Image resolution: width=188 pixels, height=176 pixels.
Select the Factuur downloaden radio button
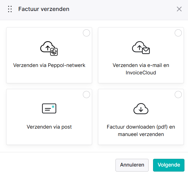pyautogui.click(x=178, y=95)
